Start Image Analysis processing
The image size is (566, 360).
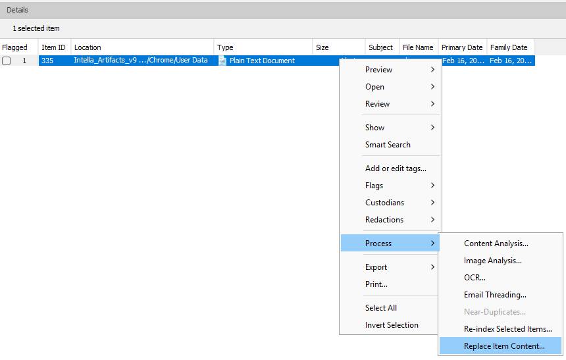[x=492, y=261]
